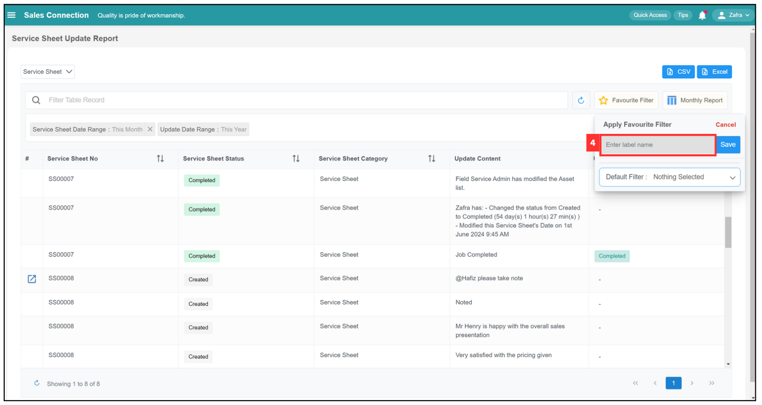Click the table scroll down arrow
This screenshot has width=762, height=405.
[728, 364]
